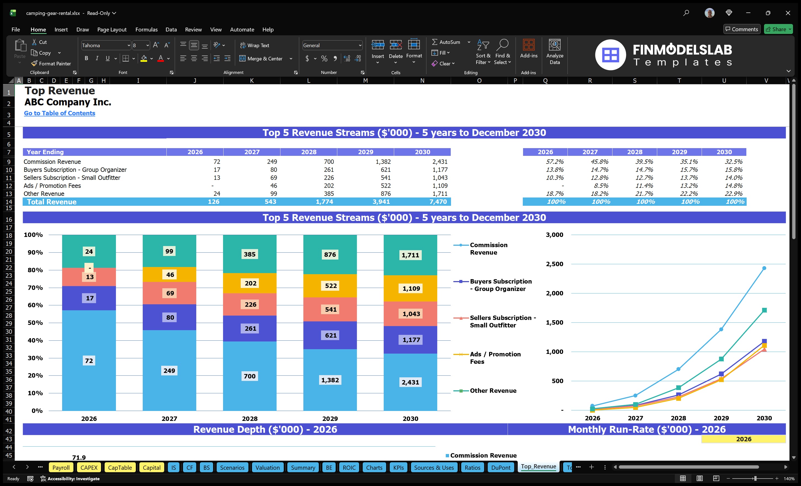
Task: Toggle bold formatting
Action: 86,58
